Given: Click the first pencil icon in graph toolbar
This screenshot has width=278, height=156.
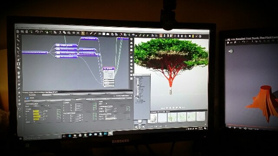Looking at the screenshot, I should tap(91, 33).
